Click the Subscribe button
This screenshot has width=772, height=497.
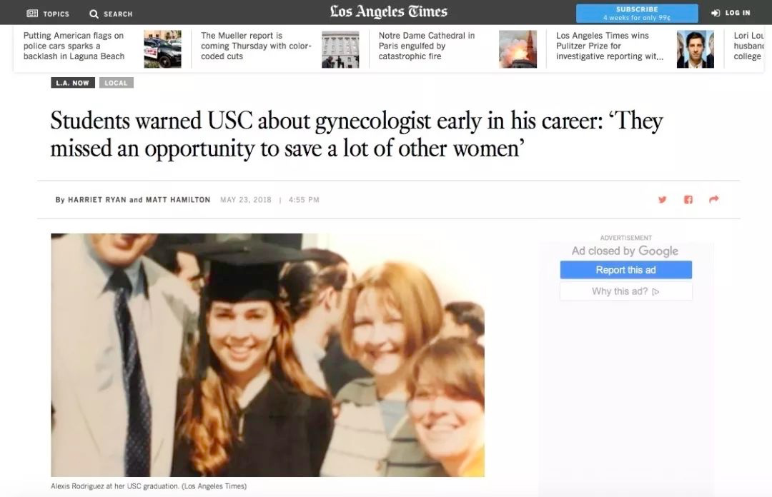click(636, 13)
